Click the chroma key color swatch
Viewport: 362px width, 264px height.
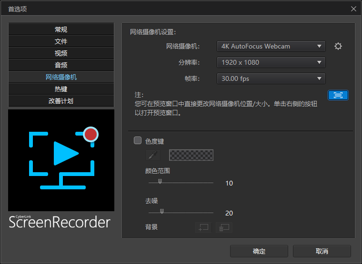click(x=191, y=155)
